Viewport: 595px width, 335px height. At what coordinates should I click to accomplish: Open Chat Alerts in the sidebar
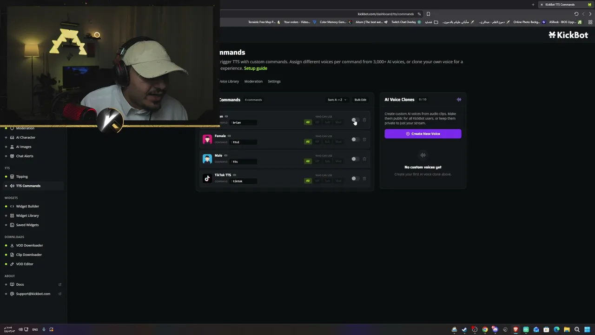[x=25, y=156]
